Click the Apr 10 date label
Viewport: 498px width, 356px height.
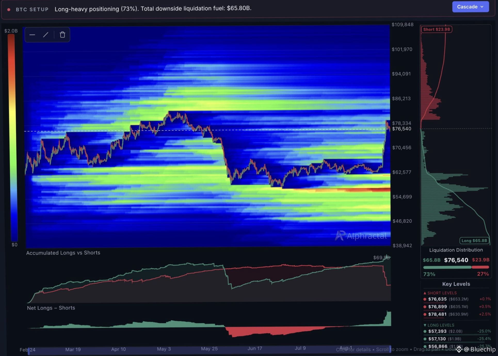118,349
